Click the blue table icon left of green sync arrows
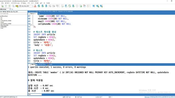This screenshot has width=175, height=98. click(x=66, y=6)
